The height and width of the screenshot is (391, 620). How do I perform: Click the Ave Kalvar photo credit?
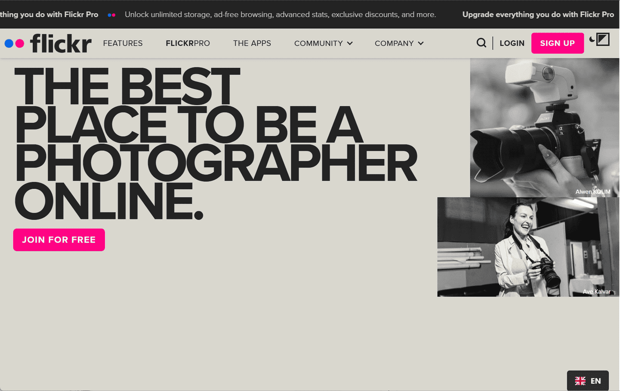tap(596, 292)
